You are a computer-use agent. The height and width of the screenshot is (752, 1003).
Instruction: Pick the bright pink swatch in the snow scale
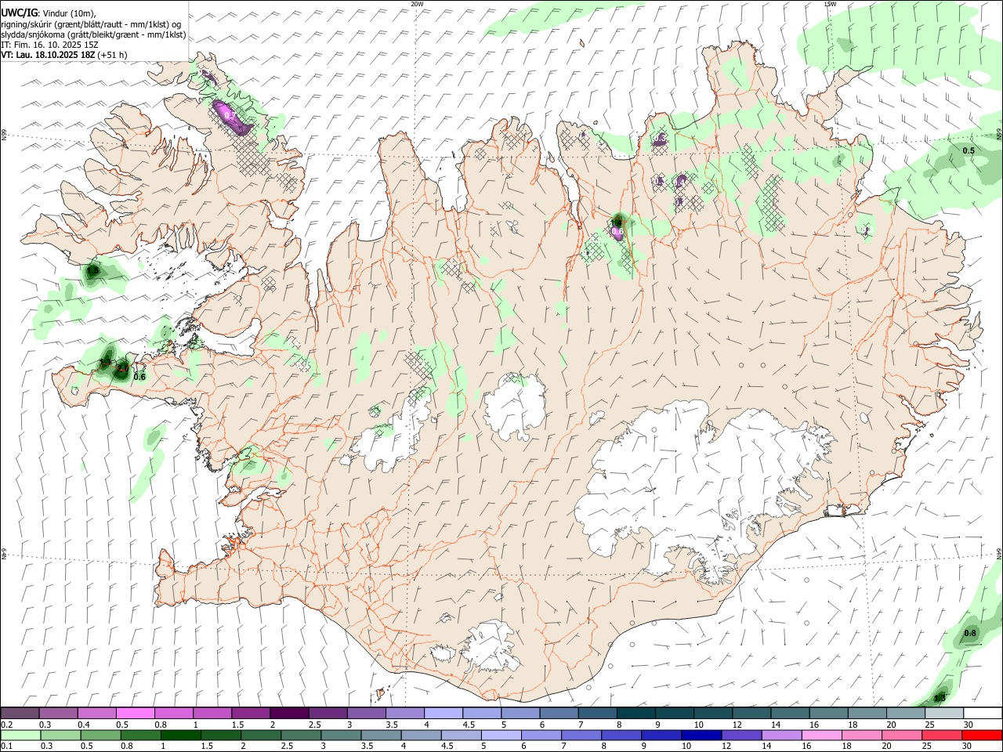(x=135, y=713)
